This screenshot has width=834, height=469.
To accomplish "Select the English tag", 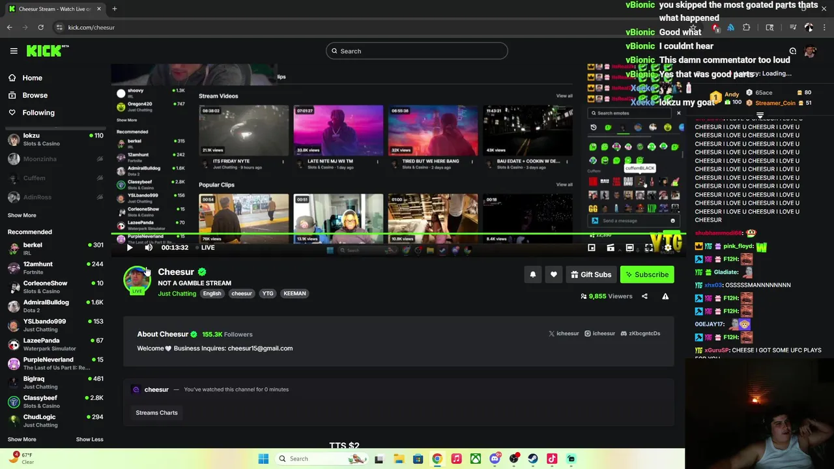I will [x=212, y=294].
